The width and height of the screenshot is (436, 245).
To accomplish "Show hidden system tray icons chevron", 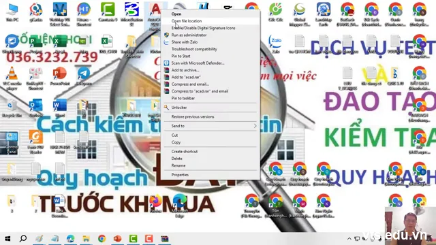I will 349,239.
